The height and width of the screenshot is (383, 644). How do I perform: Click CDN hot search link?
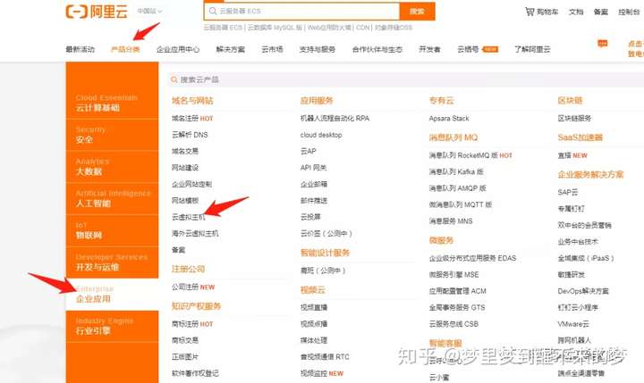(362, 28)
